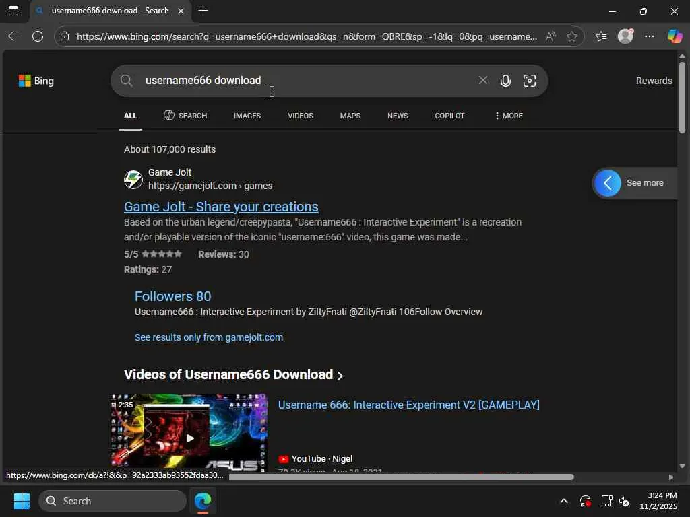Close the username666 download tab
690x517 pixels.
181,11
